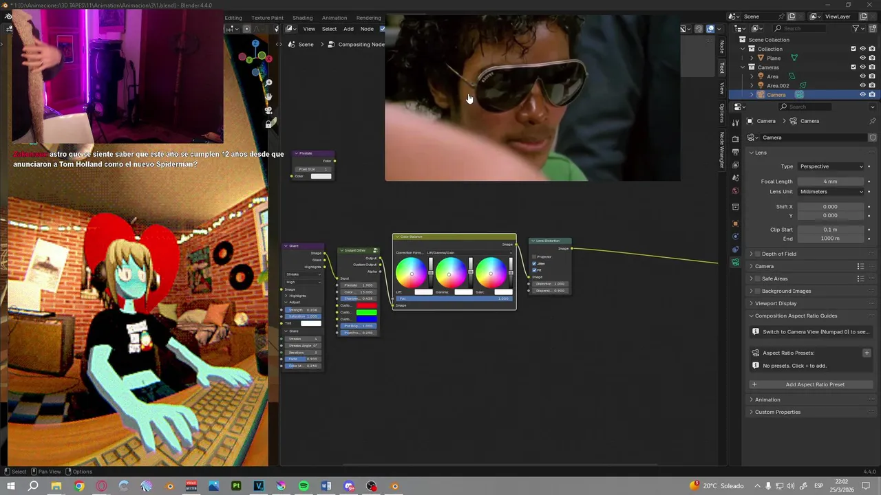Open the Node menu in the compositor
Image resolution: width=881 pixels, height=495 pixels.
pyautogui.click(x=367, y=29)
